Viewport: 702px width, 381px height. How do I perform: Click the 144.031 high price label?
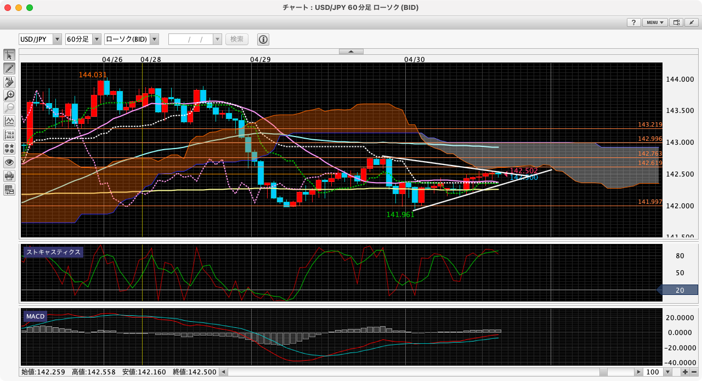(93, 75)
